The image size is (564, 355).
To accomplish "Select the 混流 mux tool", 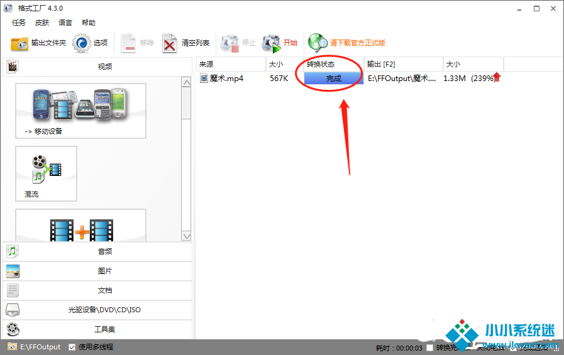I will click(x=46, y=173).
